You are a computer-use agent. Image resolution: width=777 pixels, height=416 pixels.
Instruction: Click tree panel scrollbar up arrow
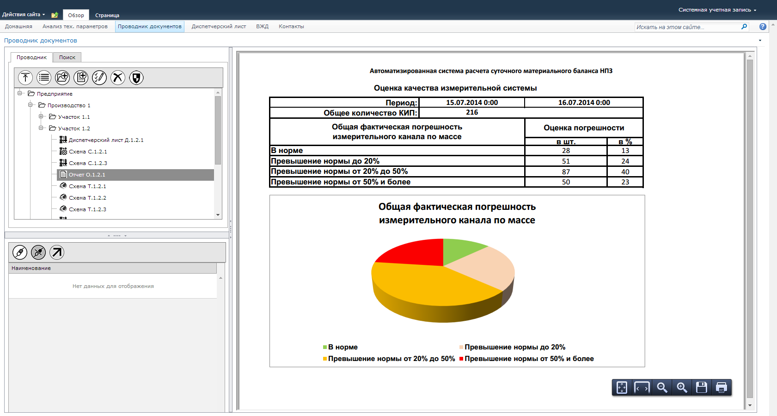tap(218, 92)
